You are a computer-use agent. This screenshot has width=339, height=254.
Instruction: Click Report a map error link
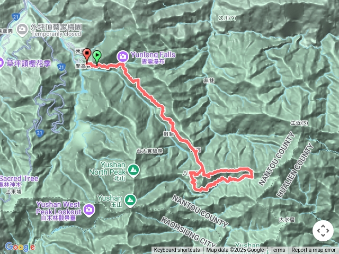[x=313, y=250]
